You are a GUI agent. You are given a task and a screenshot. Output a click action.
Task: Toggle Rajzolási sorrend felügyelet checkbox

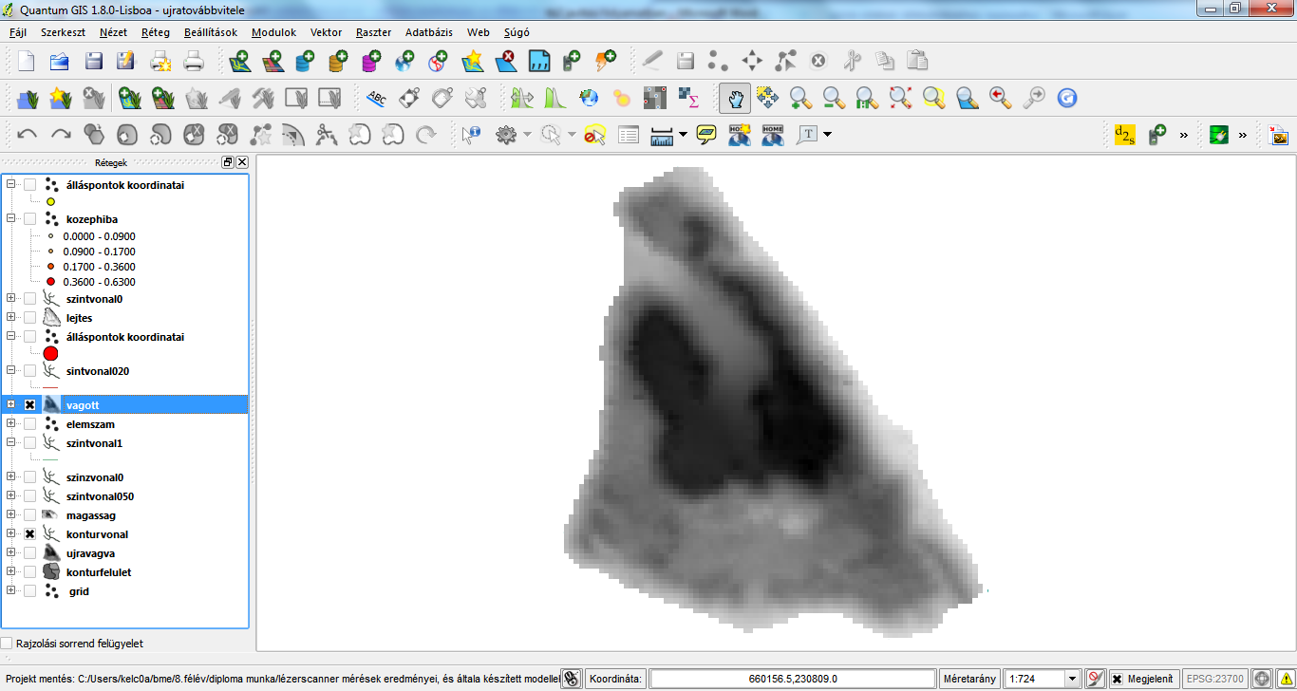[x=8, y=644]
